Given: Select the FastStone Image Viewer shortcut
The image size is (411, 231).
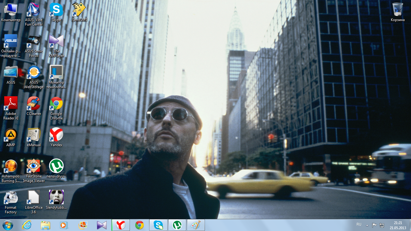Looking at the screenshot, I should pos(34,171).
